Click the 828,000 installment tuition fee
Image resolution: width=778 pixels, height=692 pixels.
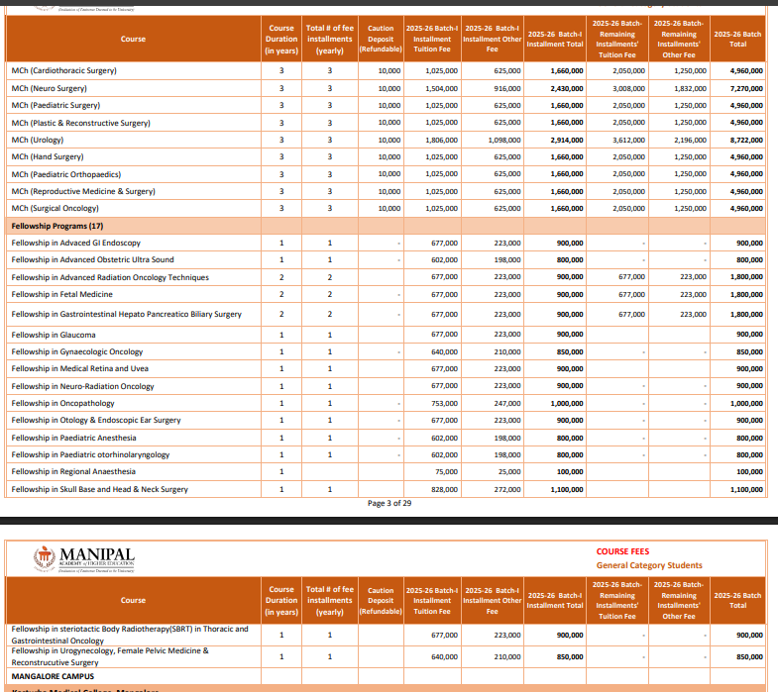coord(443,489)
